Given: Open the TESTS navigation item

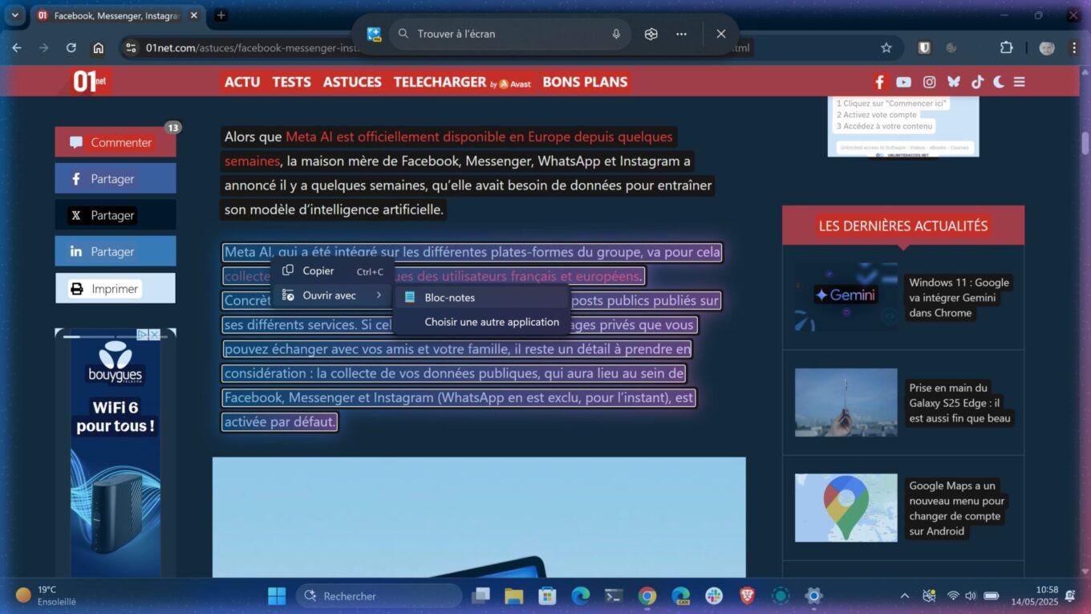Looking at the screenshot, I should click(291, 82).
